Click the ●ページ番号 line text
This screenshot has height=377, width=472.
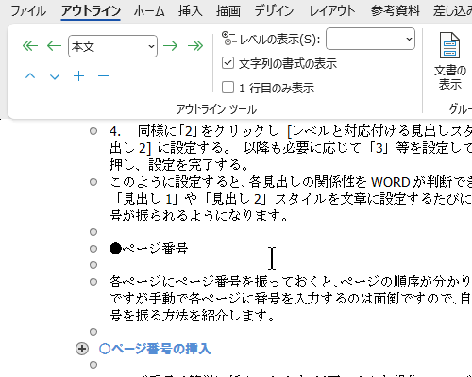[x=149, y=249]
